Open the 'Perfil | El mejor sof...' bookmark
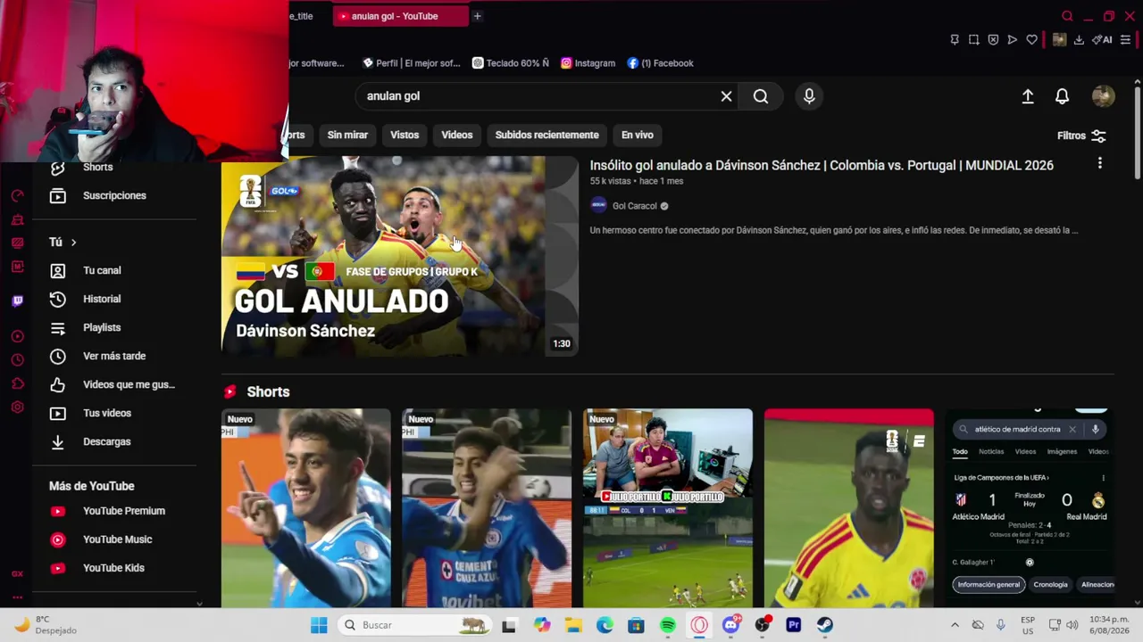Screen dimensions: 1143x642 coord(412,63)
